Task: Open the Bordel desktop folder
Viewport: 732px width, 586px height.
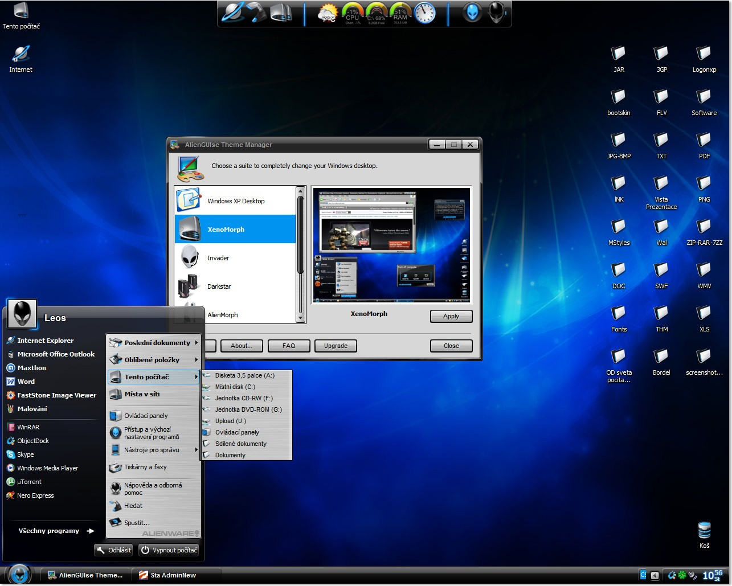Action: [661, 362]
